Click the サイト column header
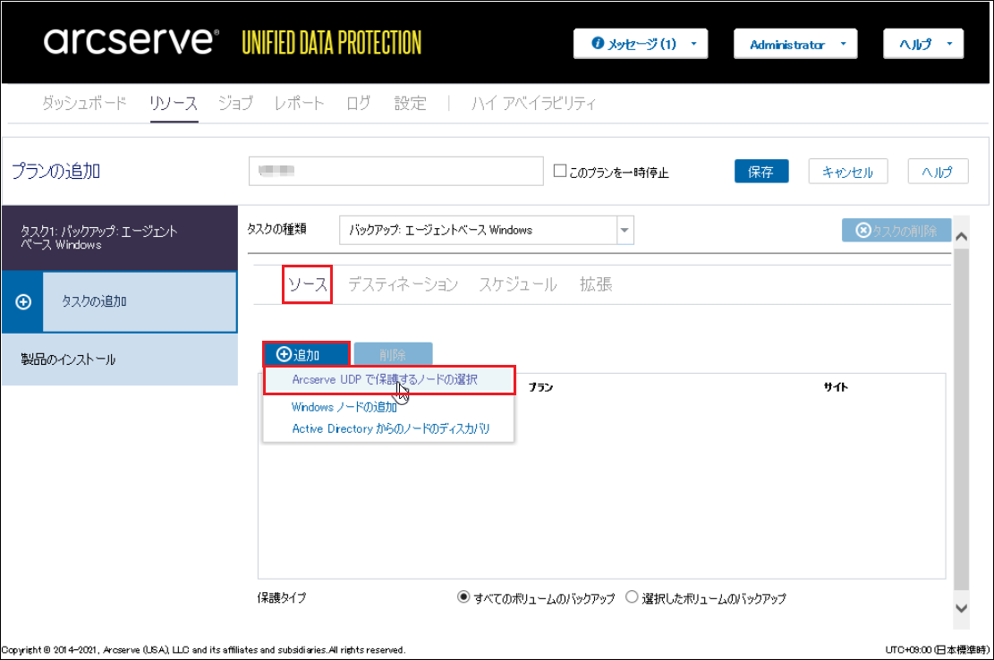994x660 pixels. pos(836,387)
